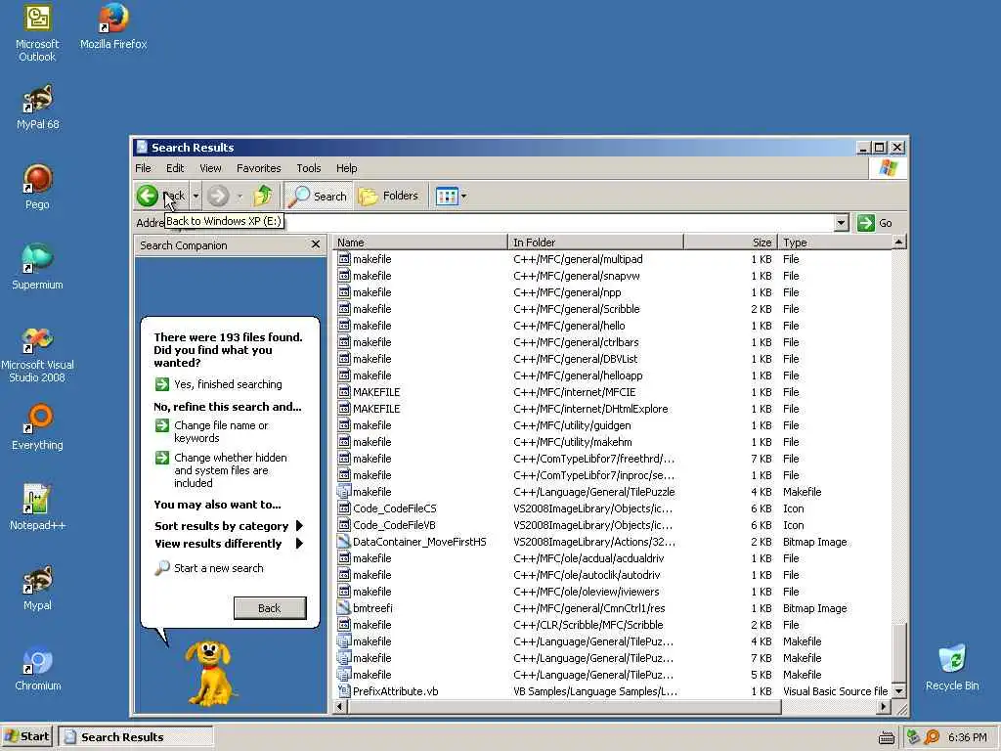Click the Back button in Search Companion
The image size is (1001, 751).
270,608
